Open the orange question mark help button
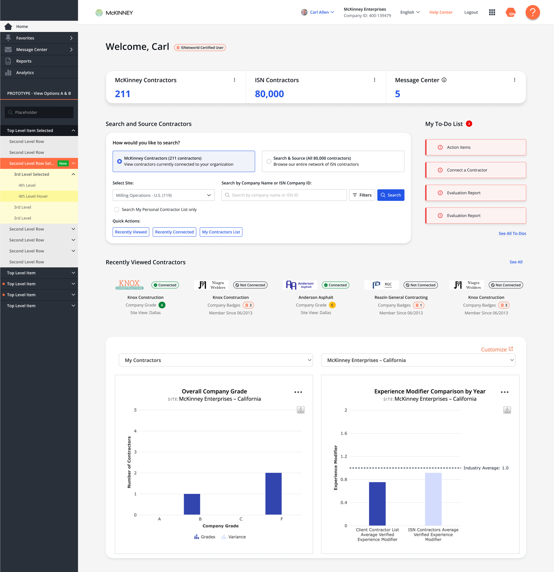Screen dimensions: 554x572 533,12
